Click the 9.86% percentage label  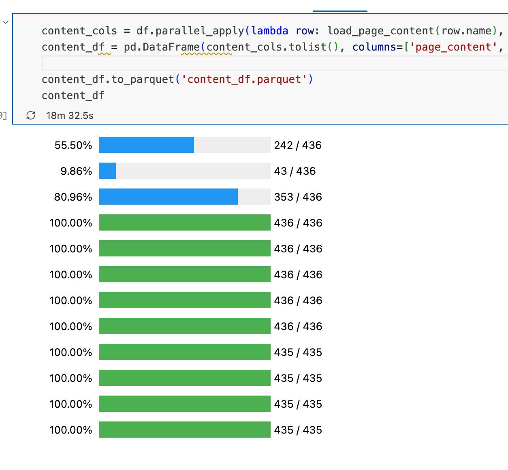pos(76,171)
